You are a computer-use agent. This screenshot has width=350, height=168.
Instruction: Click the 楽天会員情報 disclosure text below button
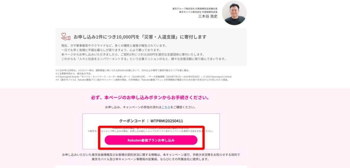pyautogui.click(x=151, y=157)
